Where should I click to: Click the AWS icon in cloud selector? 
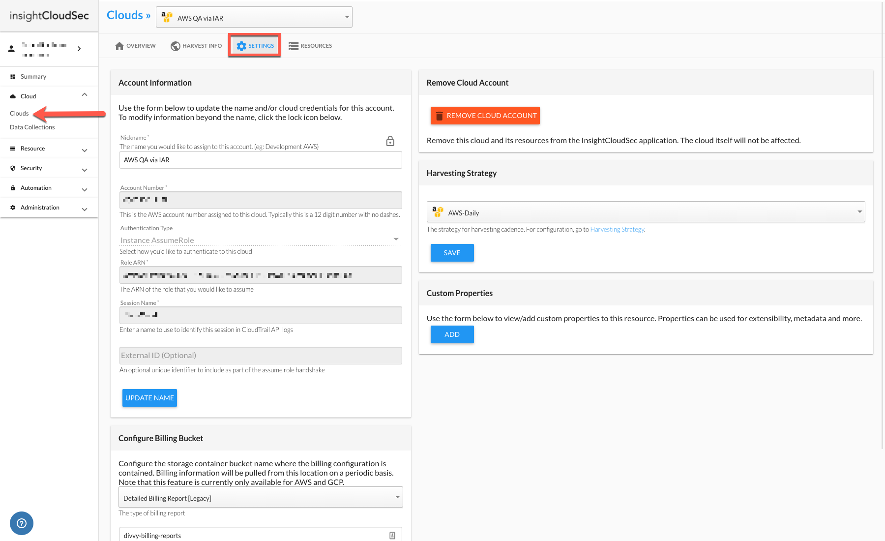coord(167,17)
